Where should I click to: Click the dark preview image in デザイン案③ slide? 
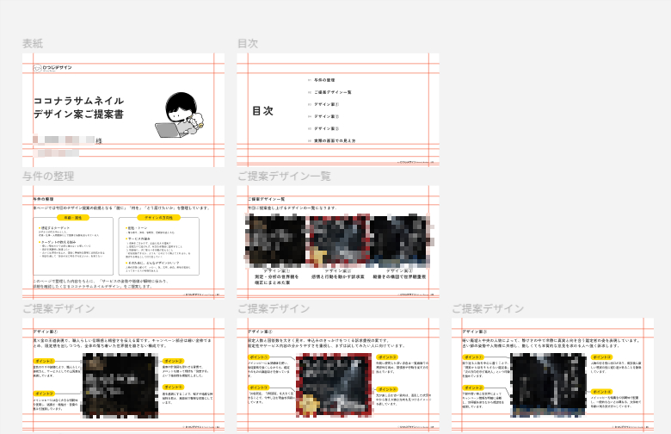548,385
